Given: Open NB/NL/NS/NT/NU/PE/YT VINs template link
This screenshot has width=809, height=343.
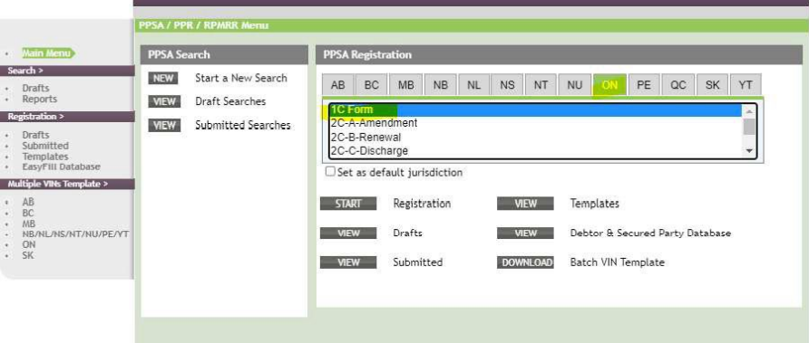Looking at the screenshot, I should tap(75, 233).
